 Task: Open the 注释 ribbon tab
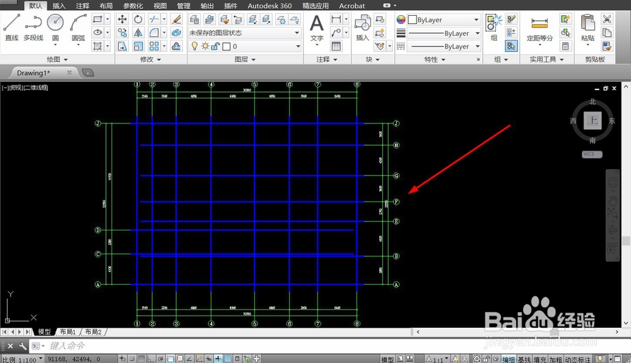coord(83,6)
